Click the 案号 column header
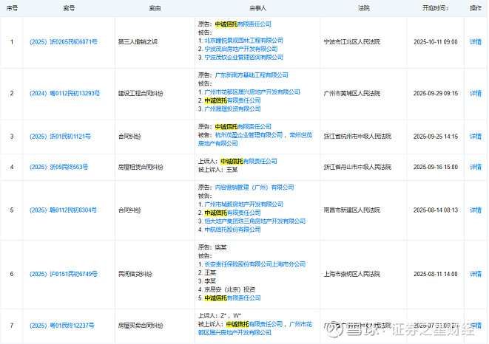This screenshot has width=489, height=344. point(69,8)
